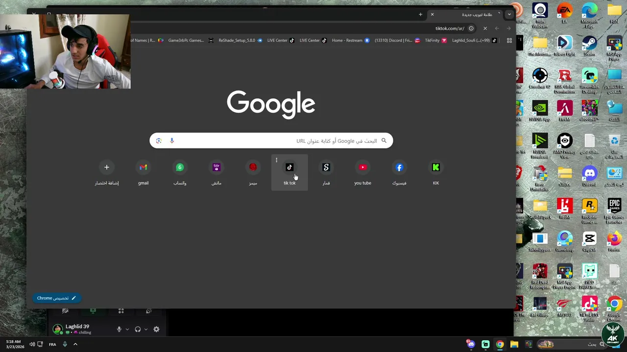
Task: Open Epic Games Launcher shortcut
Action: click(614, 211)
